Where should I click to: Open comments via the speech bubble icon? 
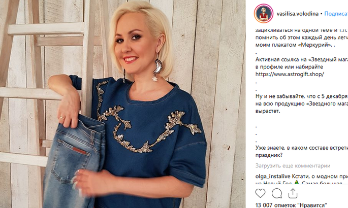[x=277, y=193]
